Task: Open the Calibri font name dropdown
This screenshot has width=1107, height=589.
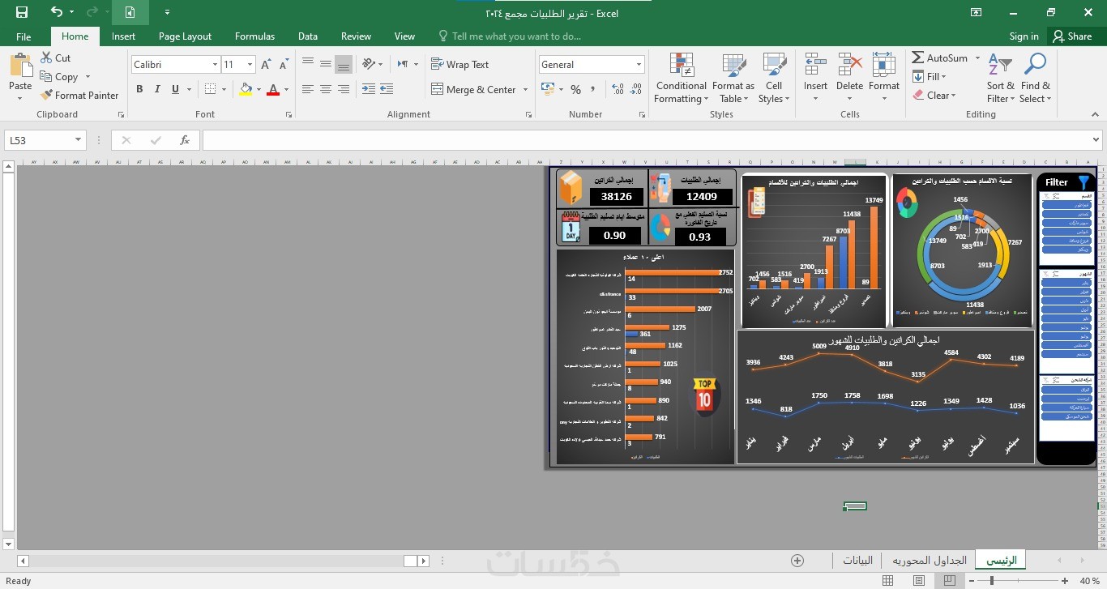Action: (x=215, y=65)
